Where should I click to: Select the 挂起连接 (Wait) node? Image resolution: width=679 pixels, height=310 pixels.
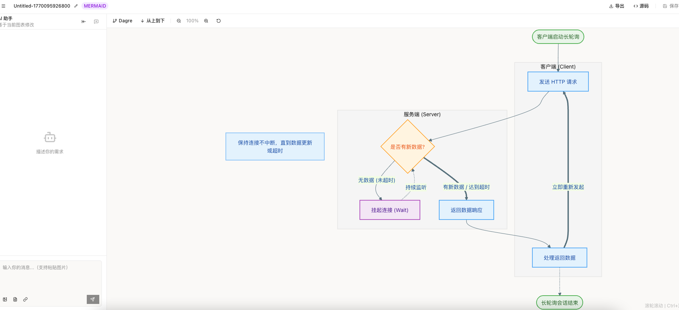[x=390, y=210]
